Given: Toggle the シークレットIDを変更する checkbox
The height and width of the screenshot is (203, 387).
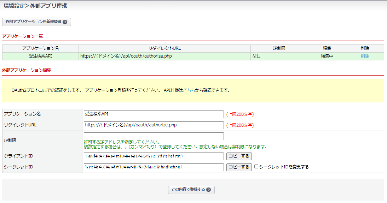Looking at the screenshot, I should click(x=256, y=167).
